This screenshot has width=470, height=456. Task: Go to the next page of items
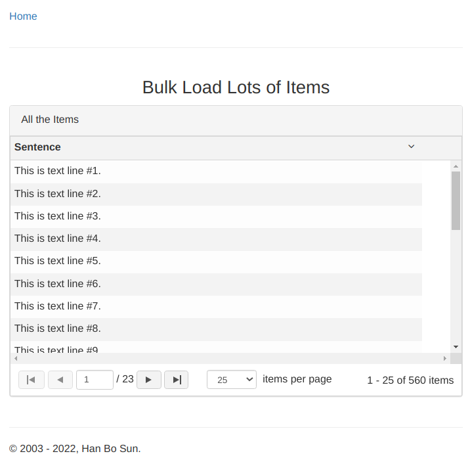[149, 380]
